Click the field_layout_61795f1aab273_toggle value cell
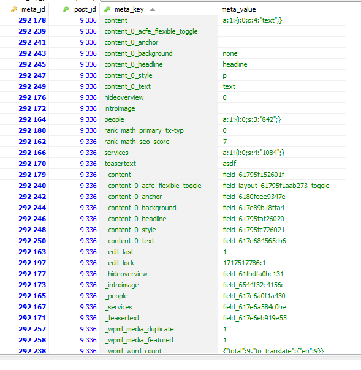This screenshot has height=370, width=361. (282, 186)
